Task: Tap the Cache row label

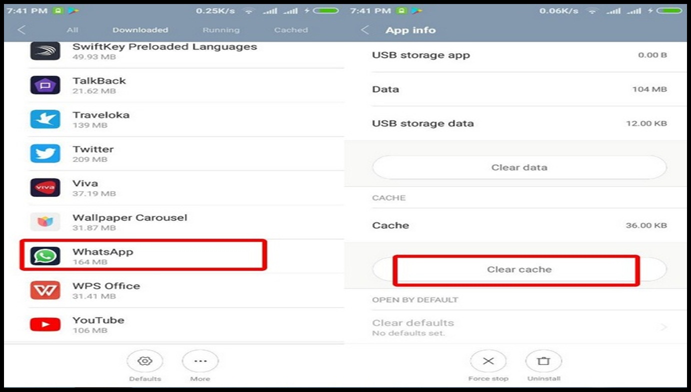Action: 390,225
